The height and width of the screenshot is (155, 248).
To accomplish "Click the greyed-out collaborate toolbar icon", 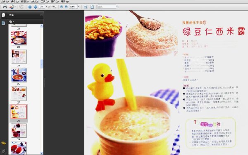I will [x=21, y=7].
